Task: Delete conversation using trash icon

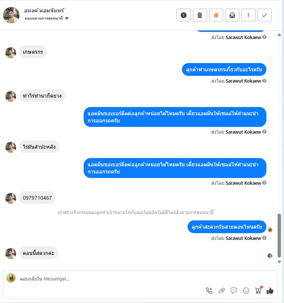Action: (200, 15)
